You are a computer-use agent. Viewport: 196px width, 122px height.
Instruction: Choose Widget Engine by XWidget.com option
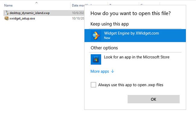[x=135, y=36]
